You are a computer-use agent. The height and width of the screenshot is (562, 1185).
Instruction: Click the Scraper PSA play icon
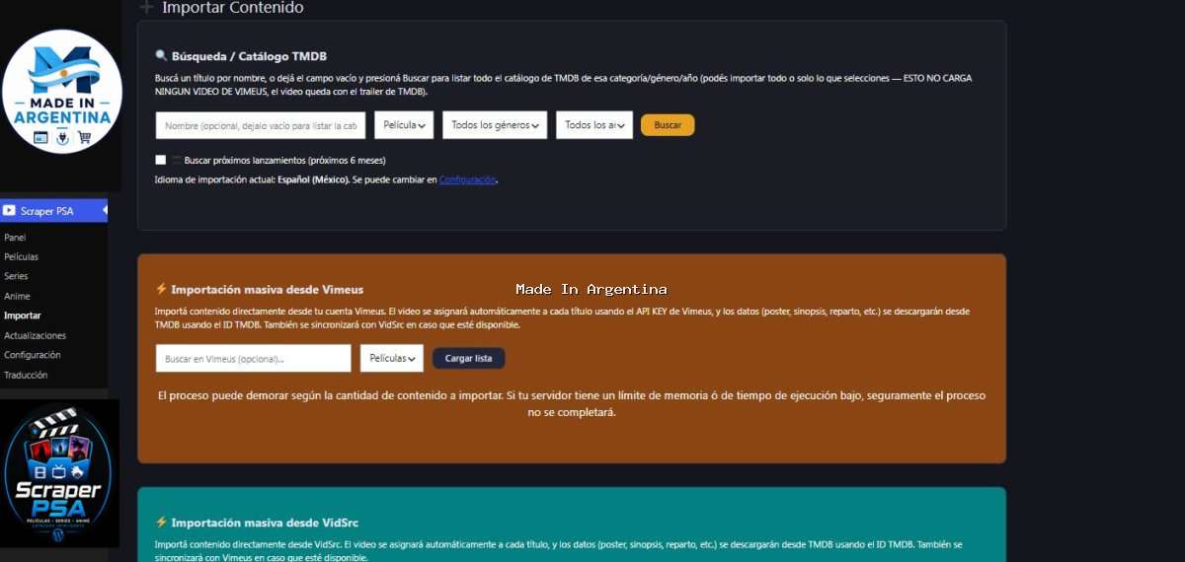coord(9,210)
